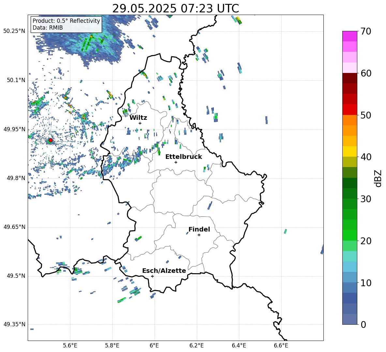Click the 20 tick on the colorbar
This screenshot has width=386, height=352.
click(365, 241)
